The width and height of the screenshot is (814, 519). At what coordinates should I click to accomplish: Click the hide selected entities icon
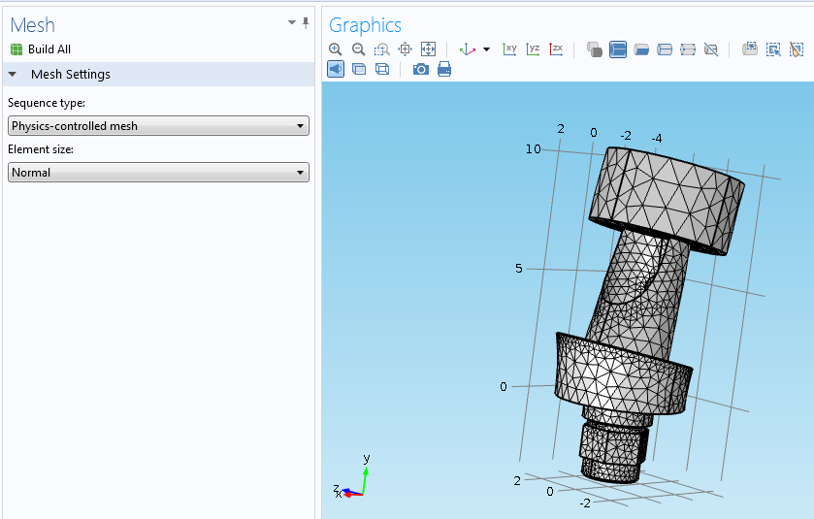pos(711,49)
